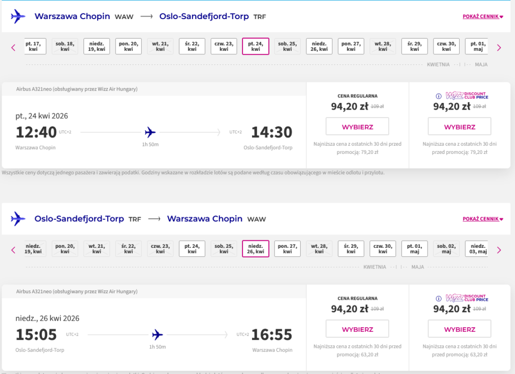
Task: Select outbound date sob. 25, kwi
Action: coord(287,46)
